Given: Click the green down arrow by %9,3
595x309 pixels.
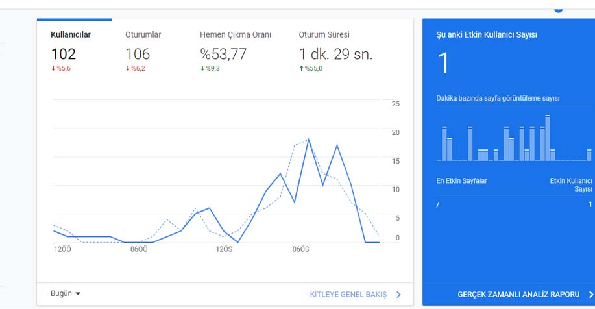Looking at the screenshot, I should 202,68.
